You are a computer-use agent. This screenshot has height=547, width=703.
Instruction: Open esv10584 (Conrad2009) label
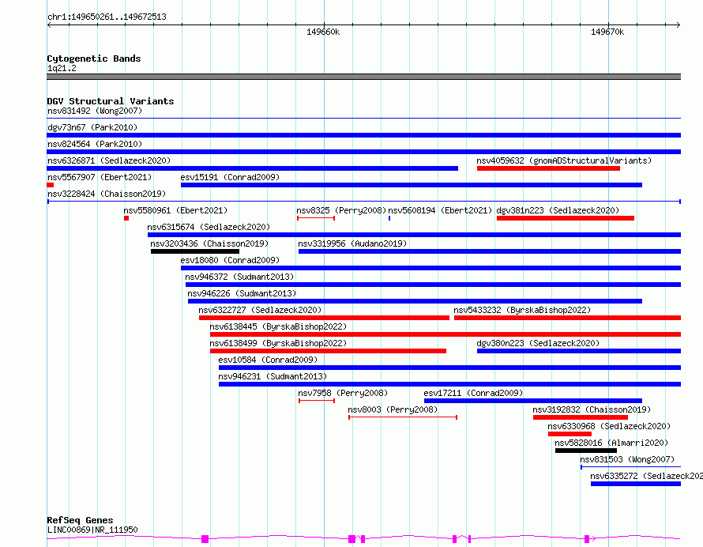pos(268,360)
